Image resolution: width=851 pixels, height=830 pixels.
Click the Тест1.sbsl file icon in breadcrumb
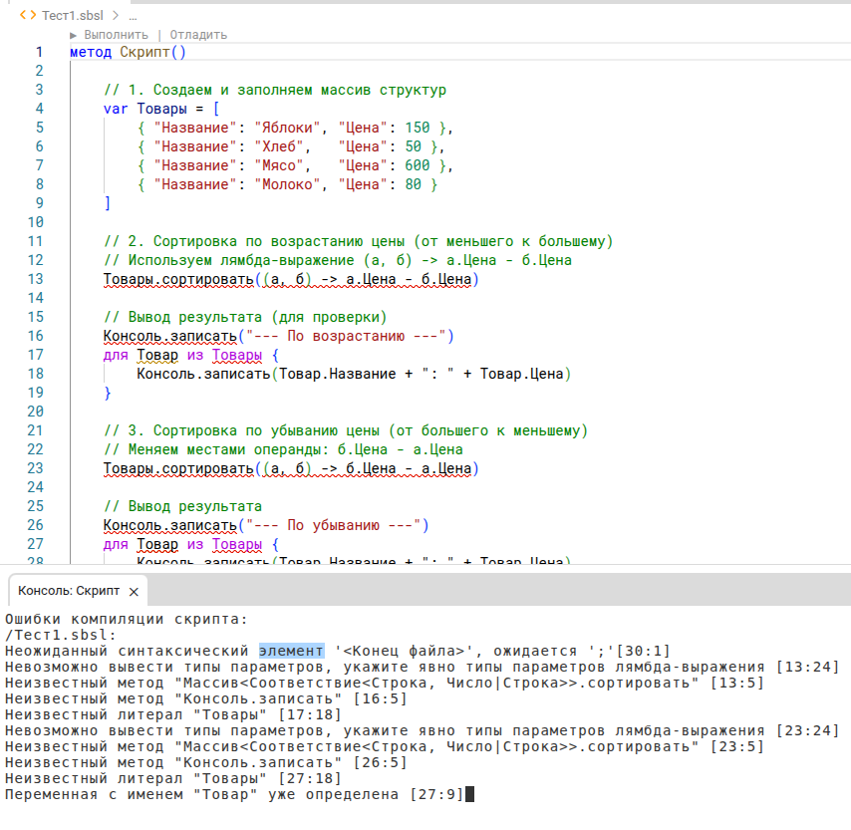click(x=28, y=15)
